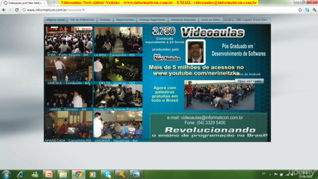
Task: Bookmark the page with the star icon
Action: (300, 10)
